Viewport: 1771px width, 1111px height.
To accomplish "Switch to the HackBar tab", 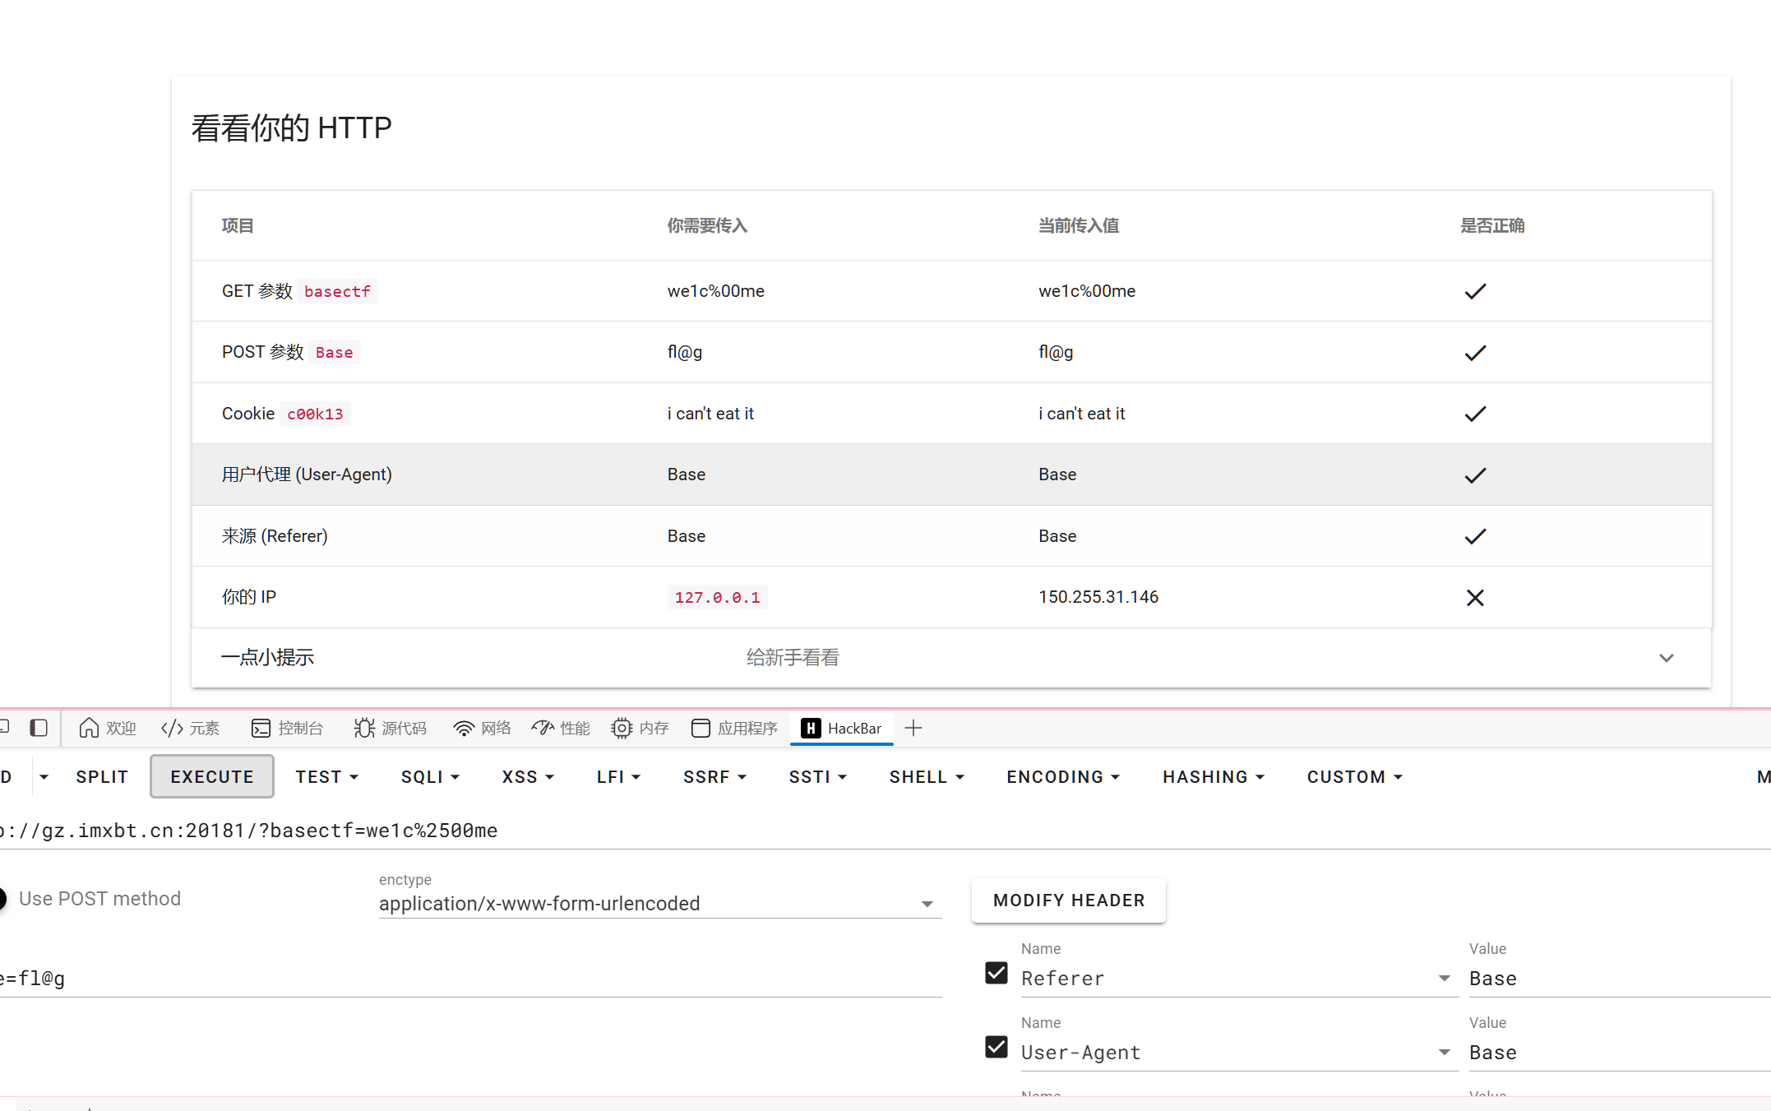I will 842,728.
